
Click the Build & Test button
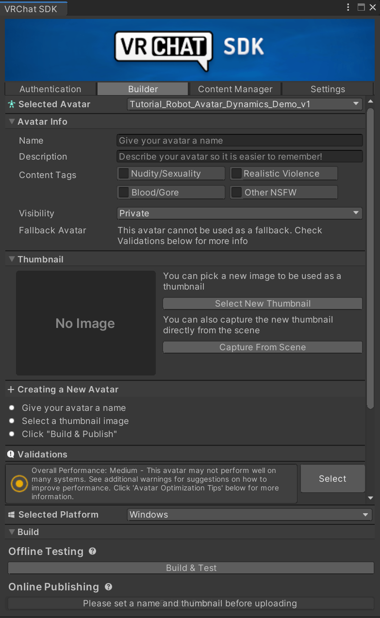(191, 568)
